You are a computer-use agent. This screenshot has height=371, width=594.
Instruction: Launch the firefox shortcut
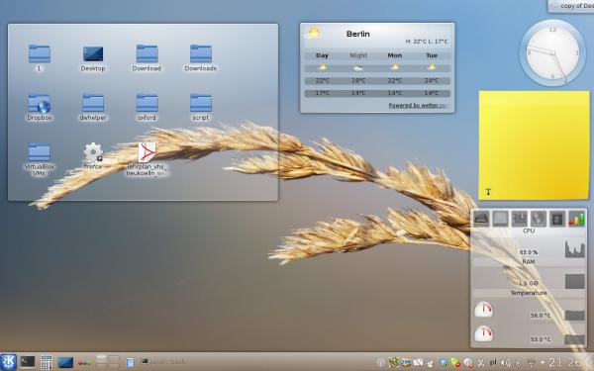coord(93,156)
